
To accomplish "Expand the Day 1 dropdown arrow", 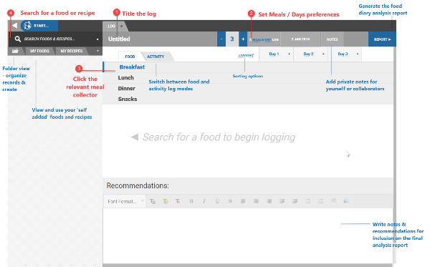I will 289,54.
